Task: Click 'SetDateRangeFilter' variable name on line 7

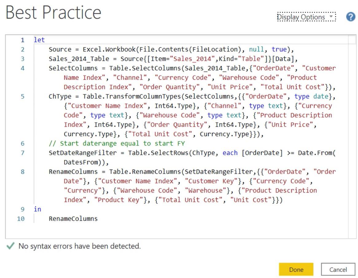Action: 82,153
